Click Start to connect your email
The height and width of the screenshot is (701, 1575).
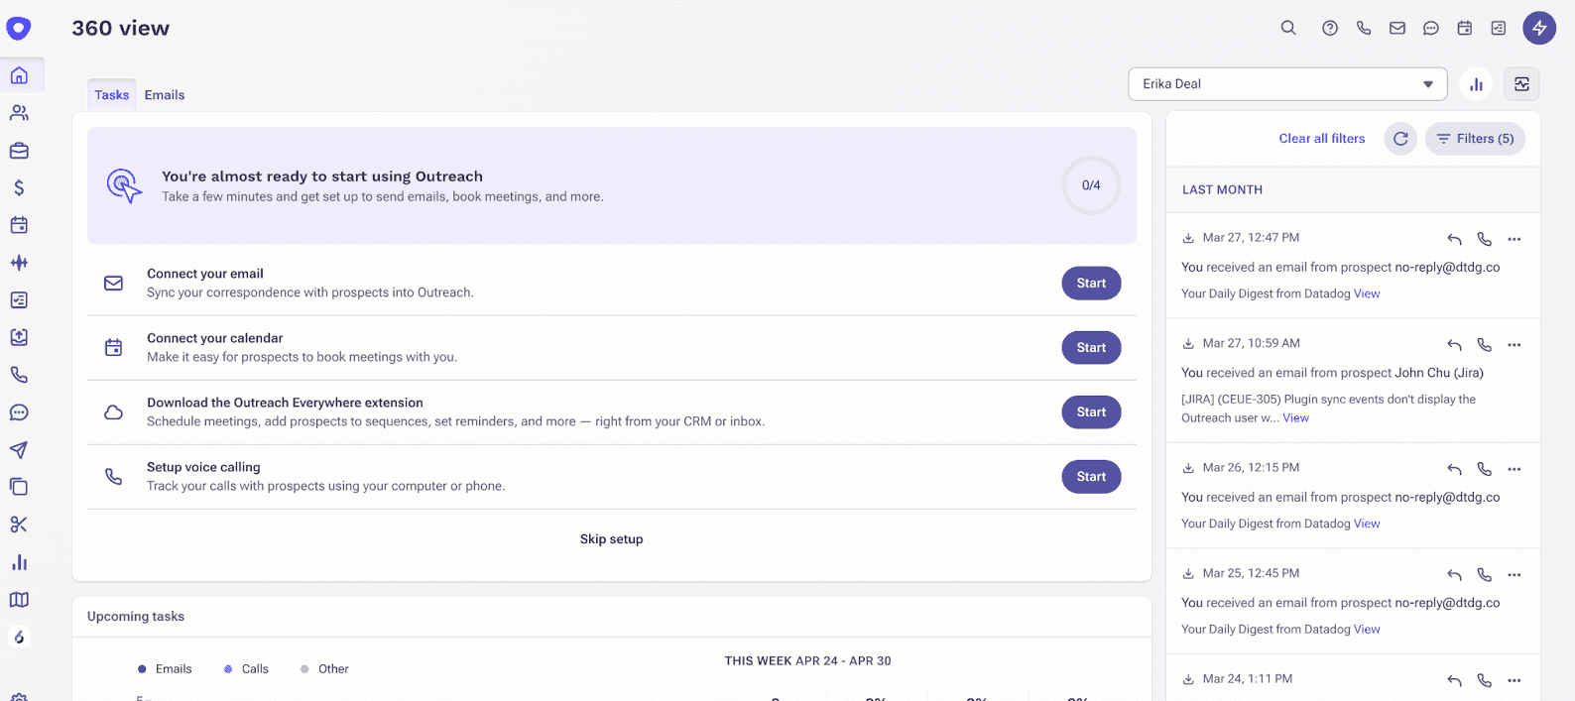tap(1091, 283)
